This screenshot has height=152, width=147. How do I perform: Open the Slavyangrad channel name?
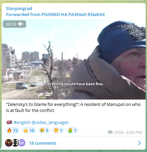point(19,8)
